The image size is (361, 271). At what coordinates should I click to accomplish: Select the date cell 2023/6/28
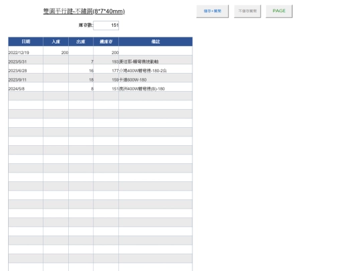[x=25, y=69]
